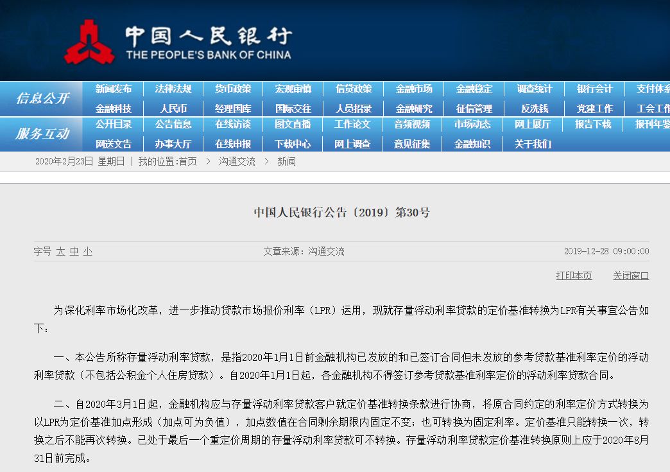Viewport: 670px width, 472px height.
Task: Open 工作论文 link
Action: click(x=352, y=125)
